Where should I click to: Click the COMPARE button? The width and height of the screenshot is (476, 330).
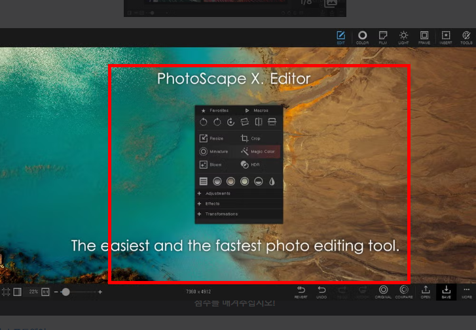pos(404,292)
